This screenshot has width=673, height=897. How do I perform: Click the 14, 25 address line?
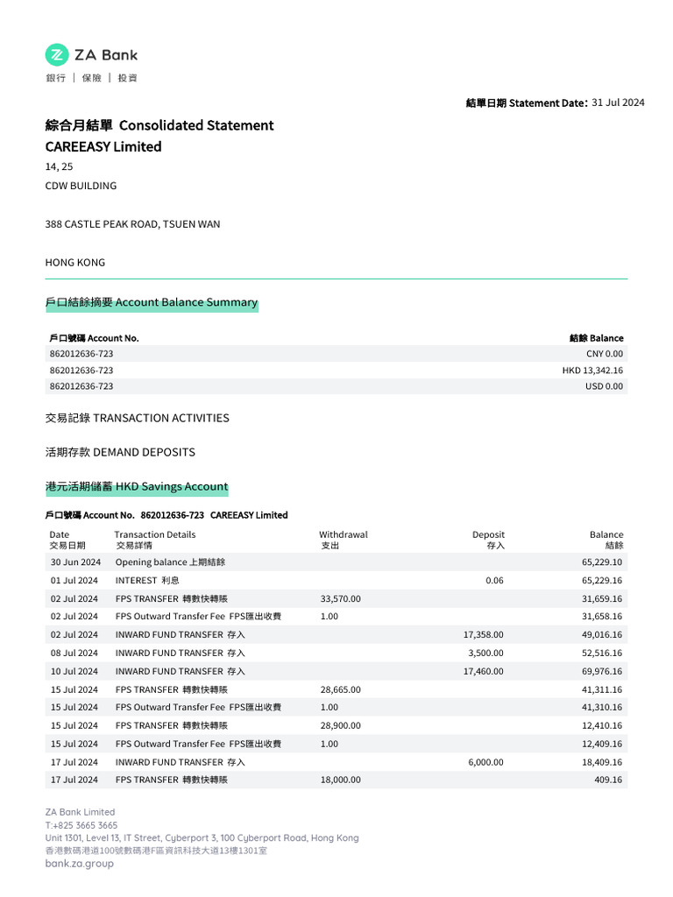(x=59, y=167)
